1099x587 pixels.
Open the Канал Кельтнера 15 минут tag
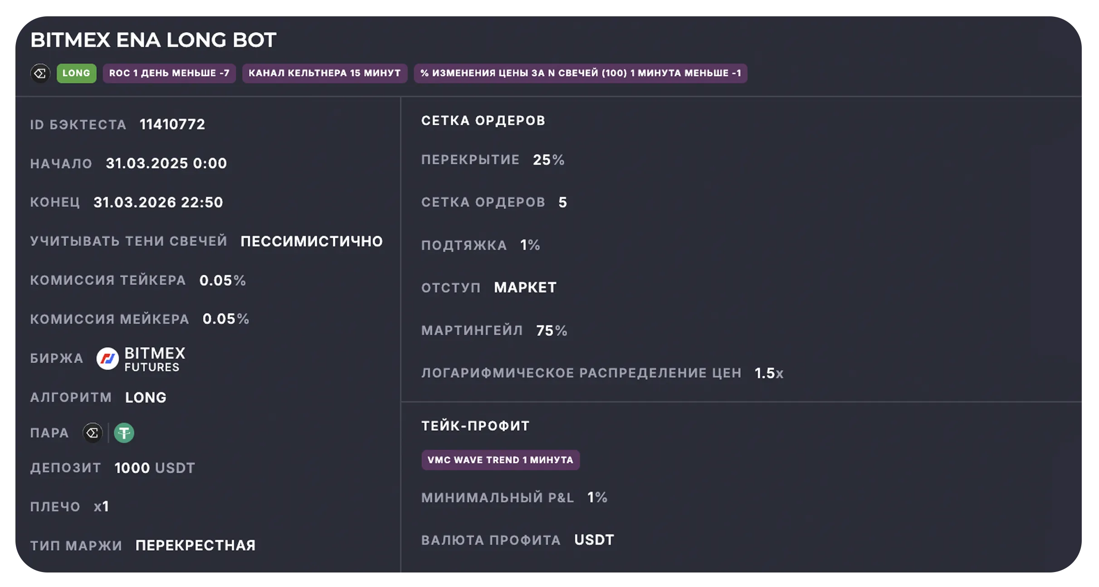(x=324, y=73)
